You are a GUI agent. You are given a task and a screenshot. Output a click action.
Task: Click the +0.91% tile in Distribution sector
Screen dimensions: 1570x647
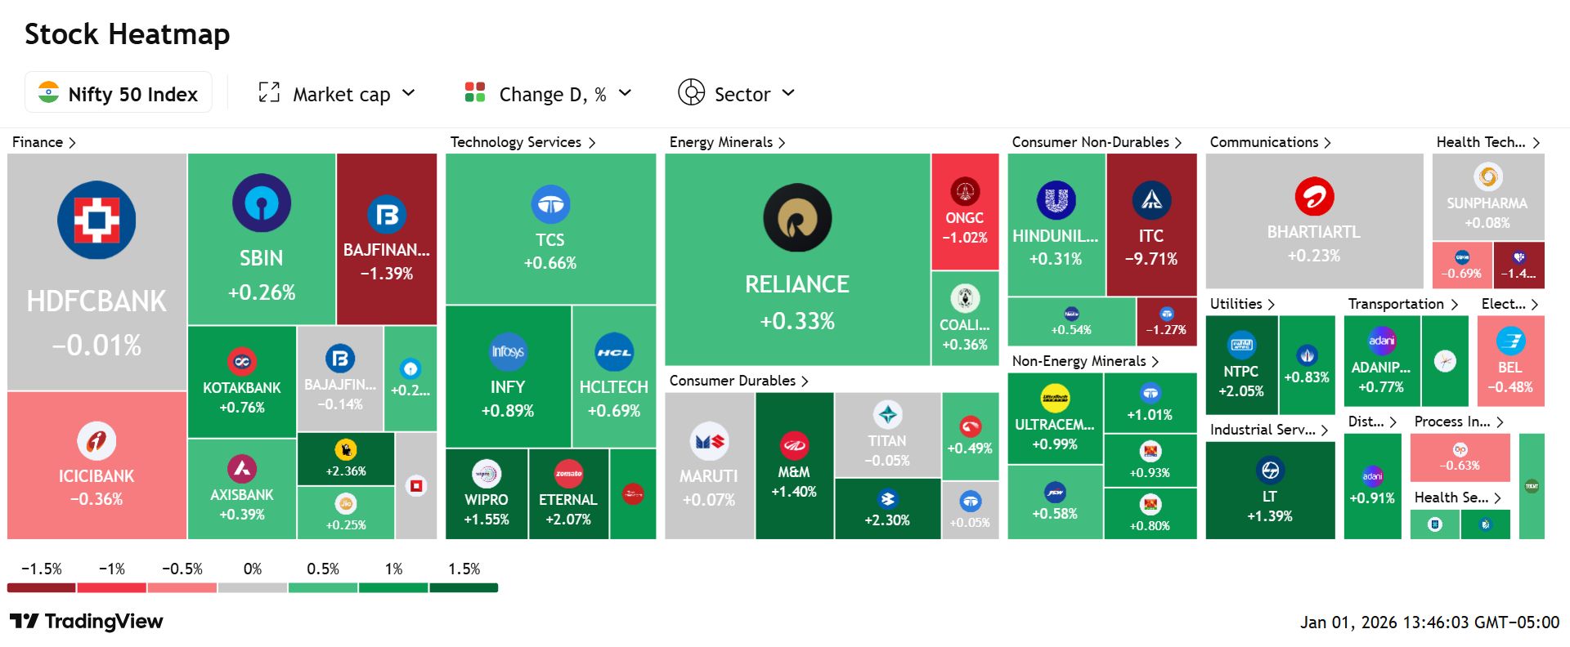click(1373, 486)
